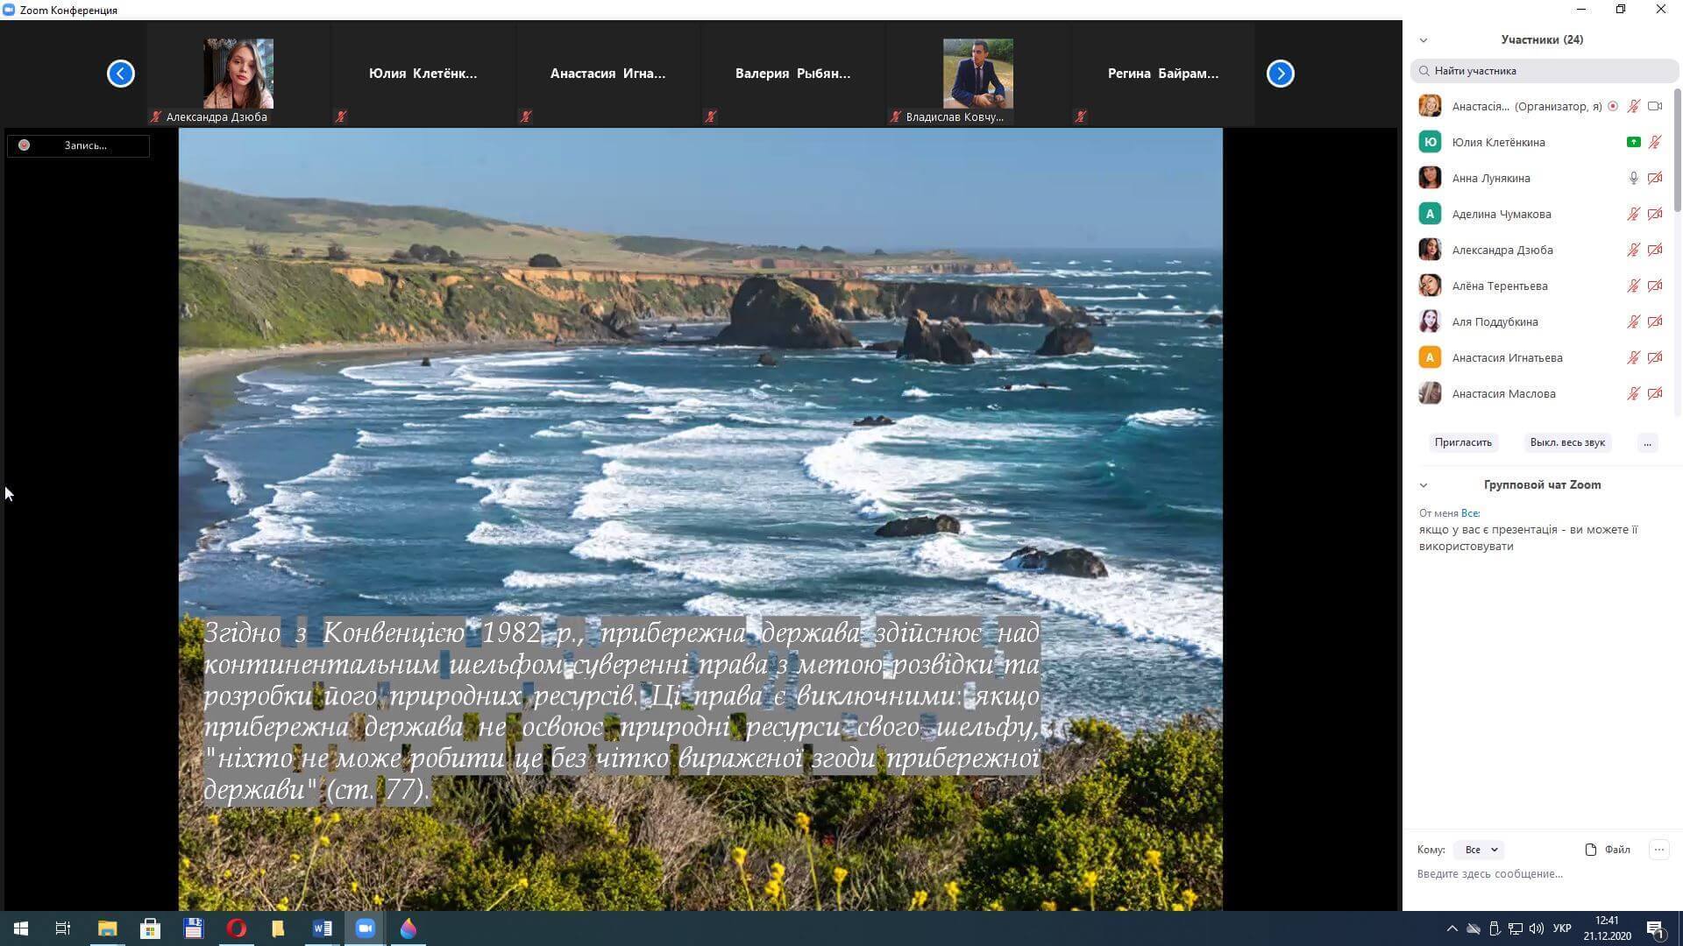This screenshot has height=946, width=1683.
Task: Open the chat more options ellipsis
Action: click(1658, 849)
